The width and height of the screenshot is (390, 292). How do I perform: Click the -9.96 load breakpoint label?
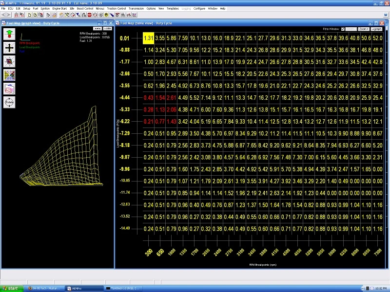[x=125, y=169]
